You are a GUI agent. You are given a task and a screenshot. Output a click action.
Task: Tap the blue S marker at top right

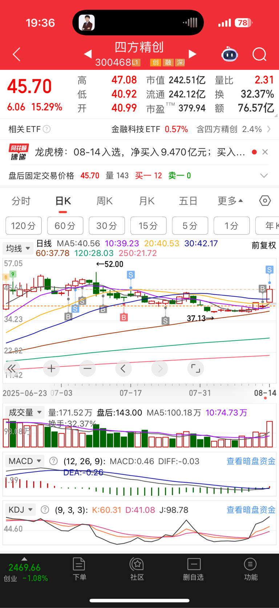tap(269, 270)
